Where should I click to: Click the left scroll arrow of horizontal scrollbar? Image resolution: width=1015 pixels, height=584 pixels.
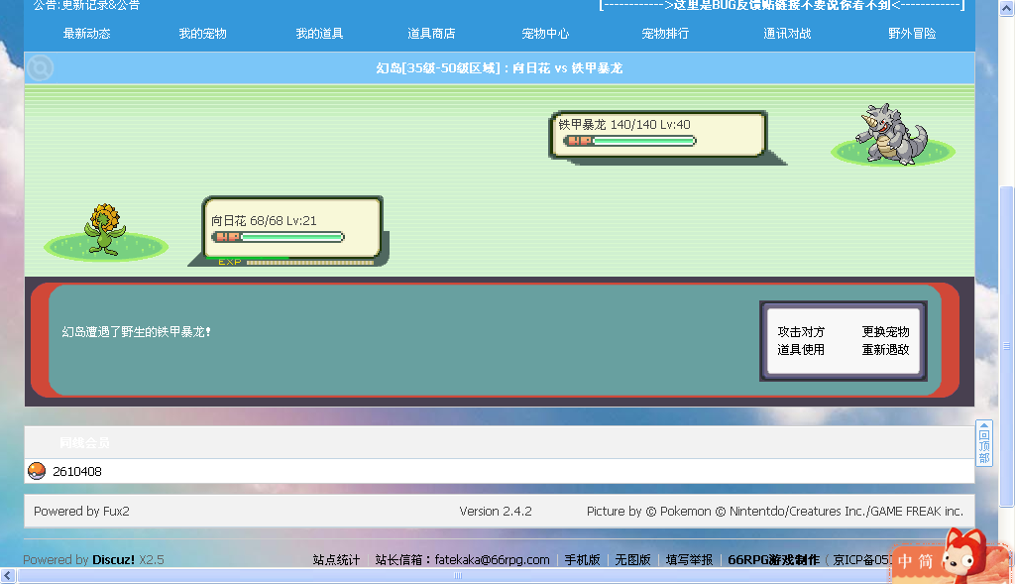pos(8,576)
